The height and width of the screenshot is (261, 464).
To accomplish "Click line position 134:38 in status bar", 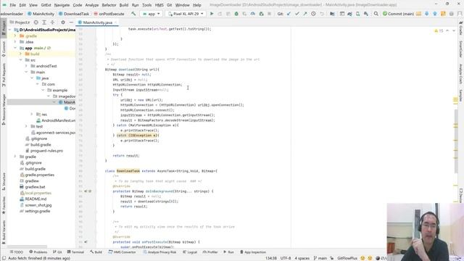I will (270, 258).
